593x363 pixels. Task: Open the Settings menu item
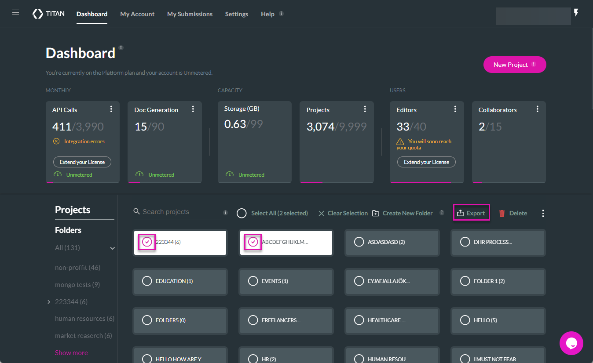[x=237, y=14]
